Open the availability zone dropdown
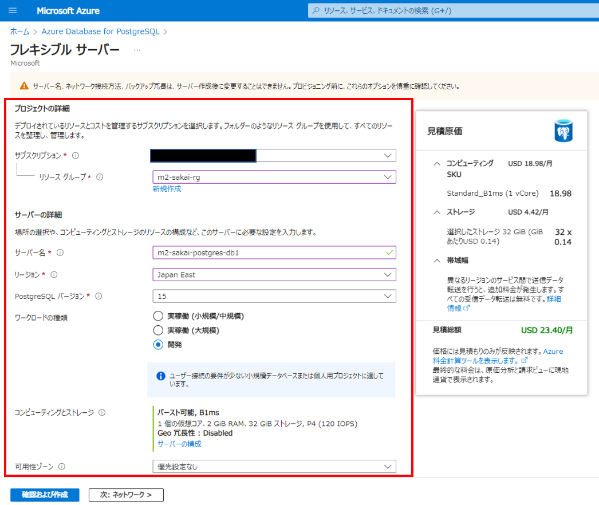 (x=274, y=467)
